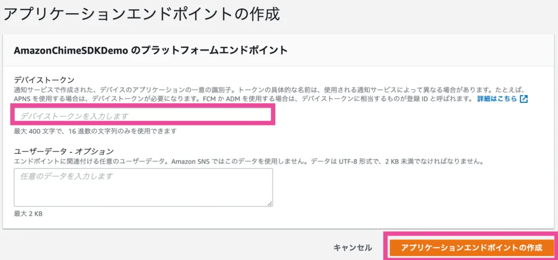Click the APNS word in the description
The image size is (558, 260).
point(23,99)
